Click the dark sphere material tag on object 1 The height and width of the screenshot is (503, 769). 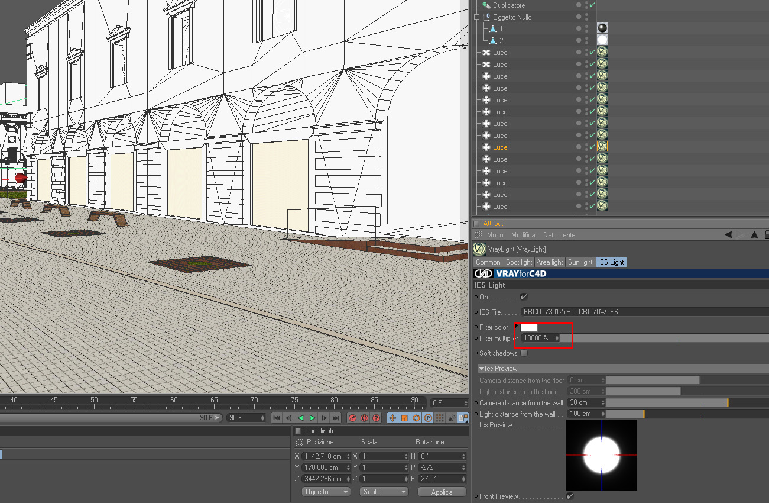click(x=602, y=28)
